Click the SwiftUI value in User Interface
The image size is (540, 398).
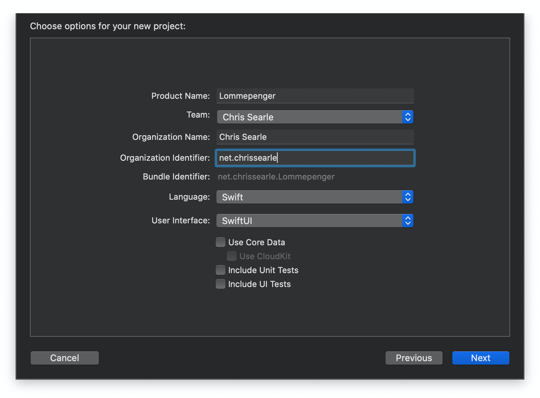click(237, 220)
